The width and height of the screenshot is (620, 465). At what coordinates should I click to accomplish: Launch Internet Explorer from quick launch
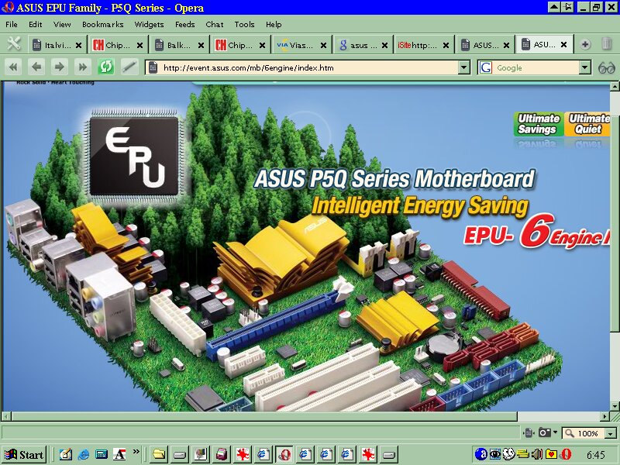[84, 454]
